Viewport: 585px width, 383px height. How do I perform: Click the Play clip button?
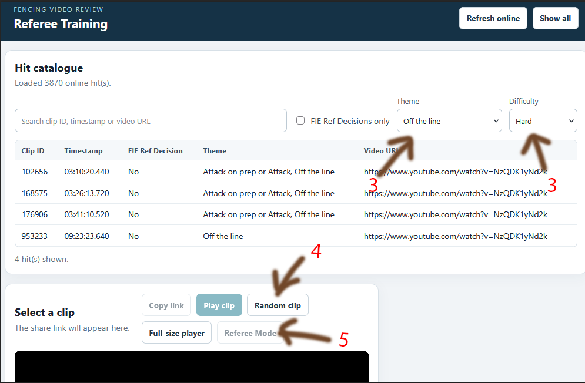tap(219, 305)
